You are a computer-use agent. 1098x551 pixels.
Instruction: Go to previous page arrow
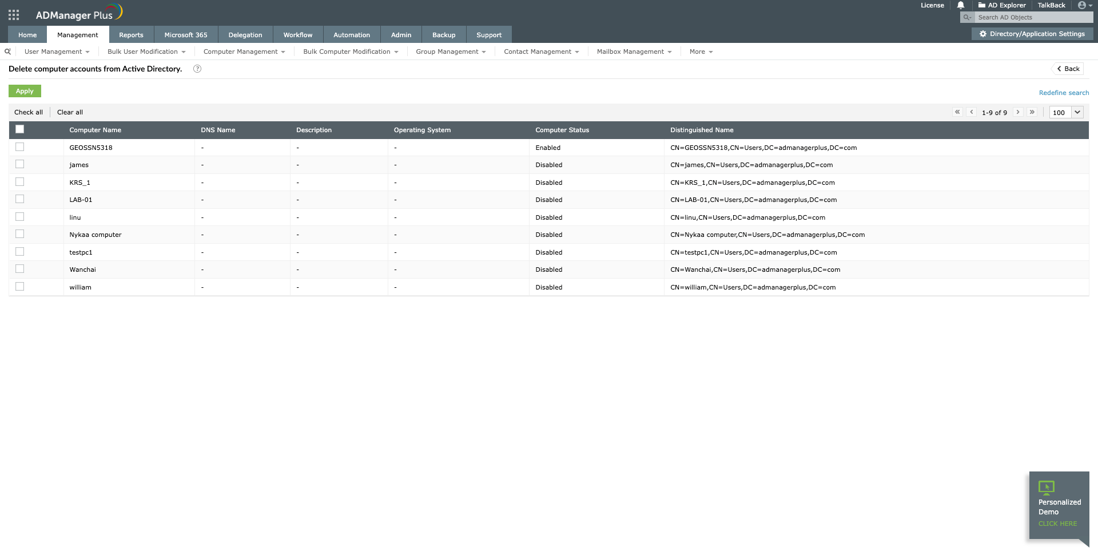(972, 112)
